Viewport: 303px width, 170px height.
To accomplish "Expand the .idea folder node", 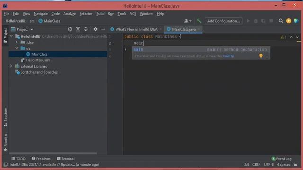I will tap(17, 42).
